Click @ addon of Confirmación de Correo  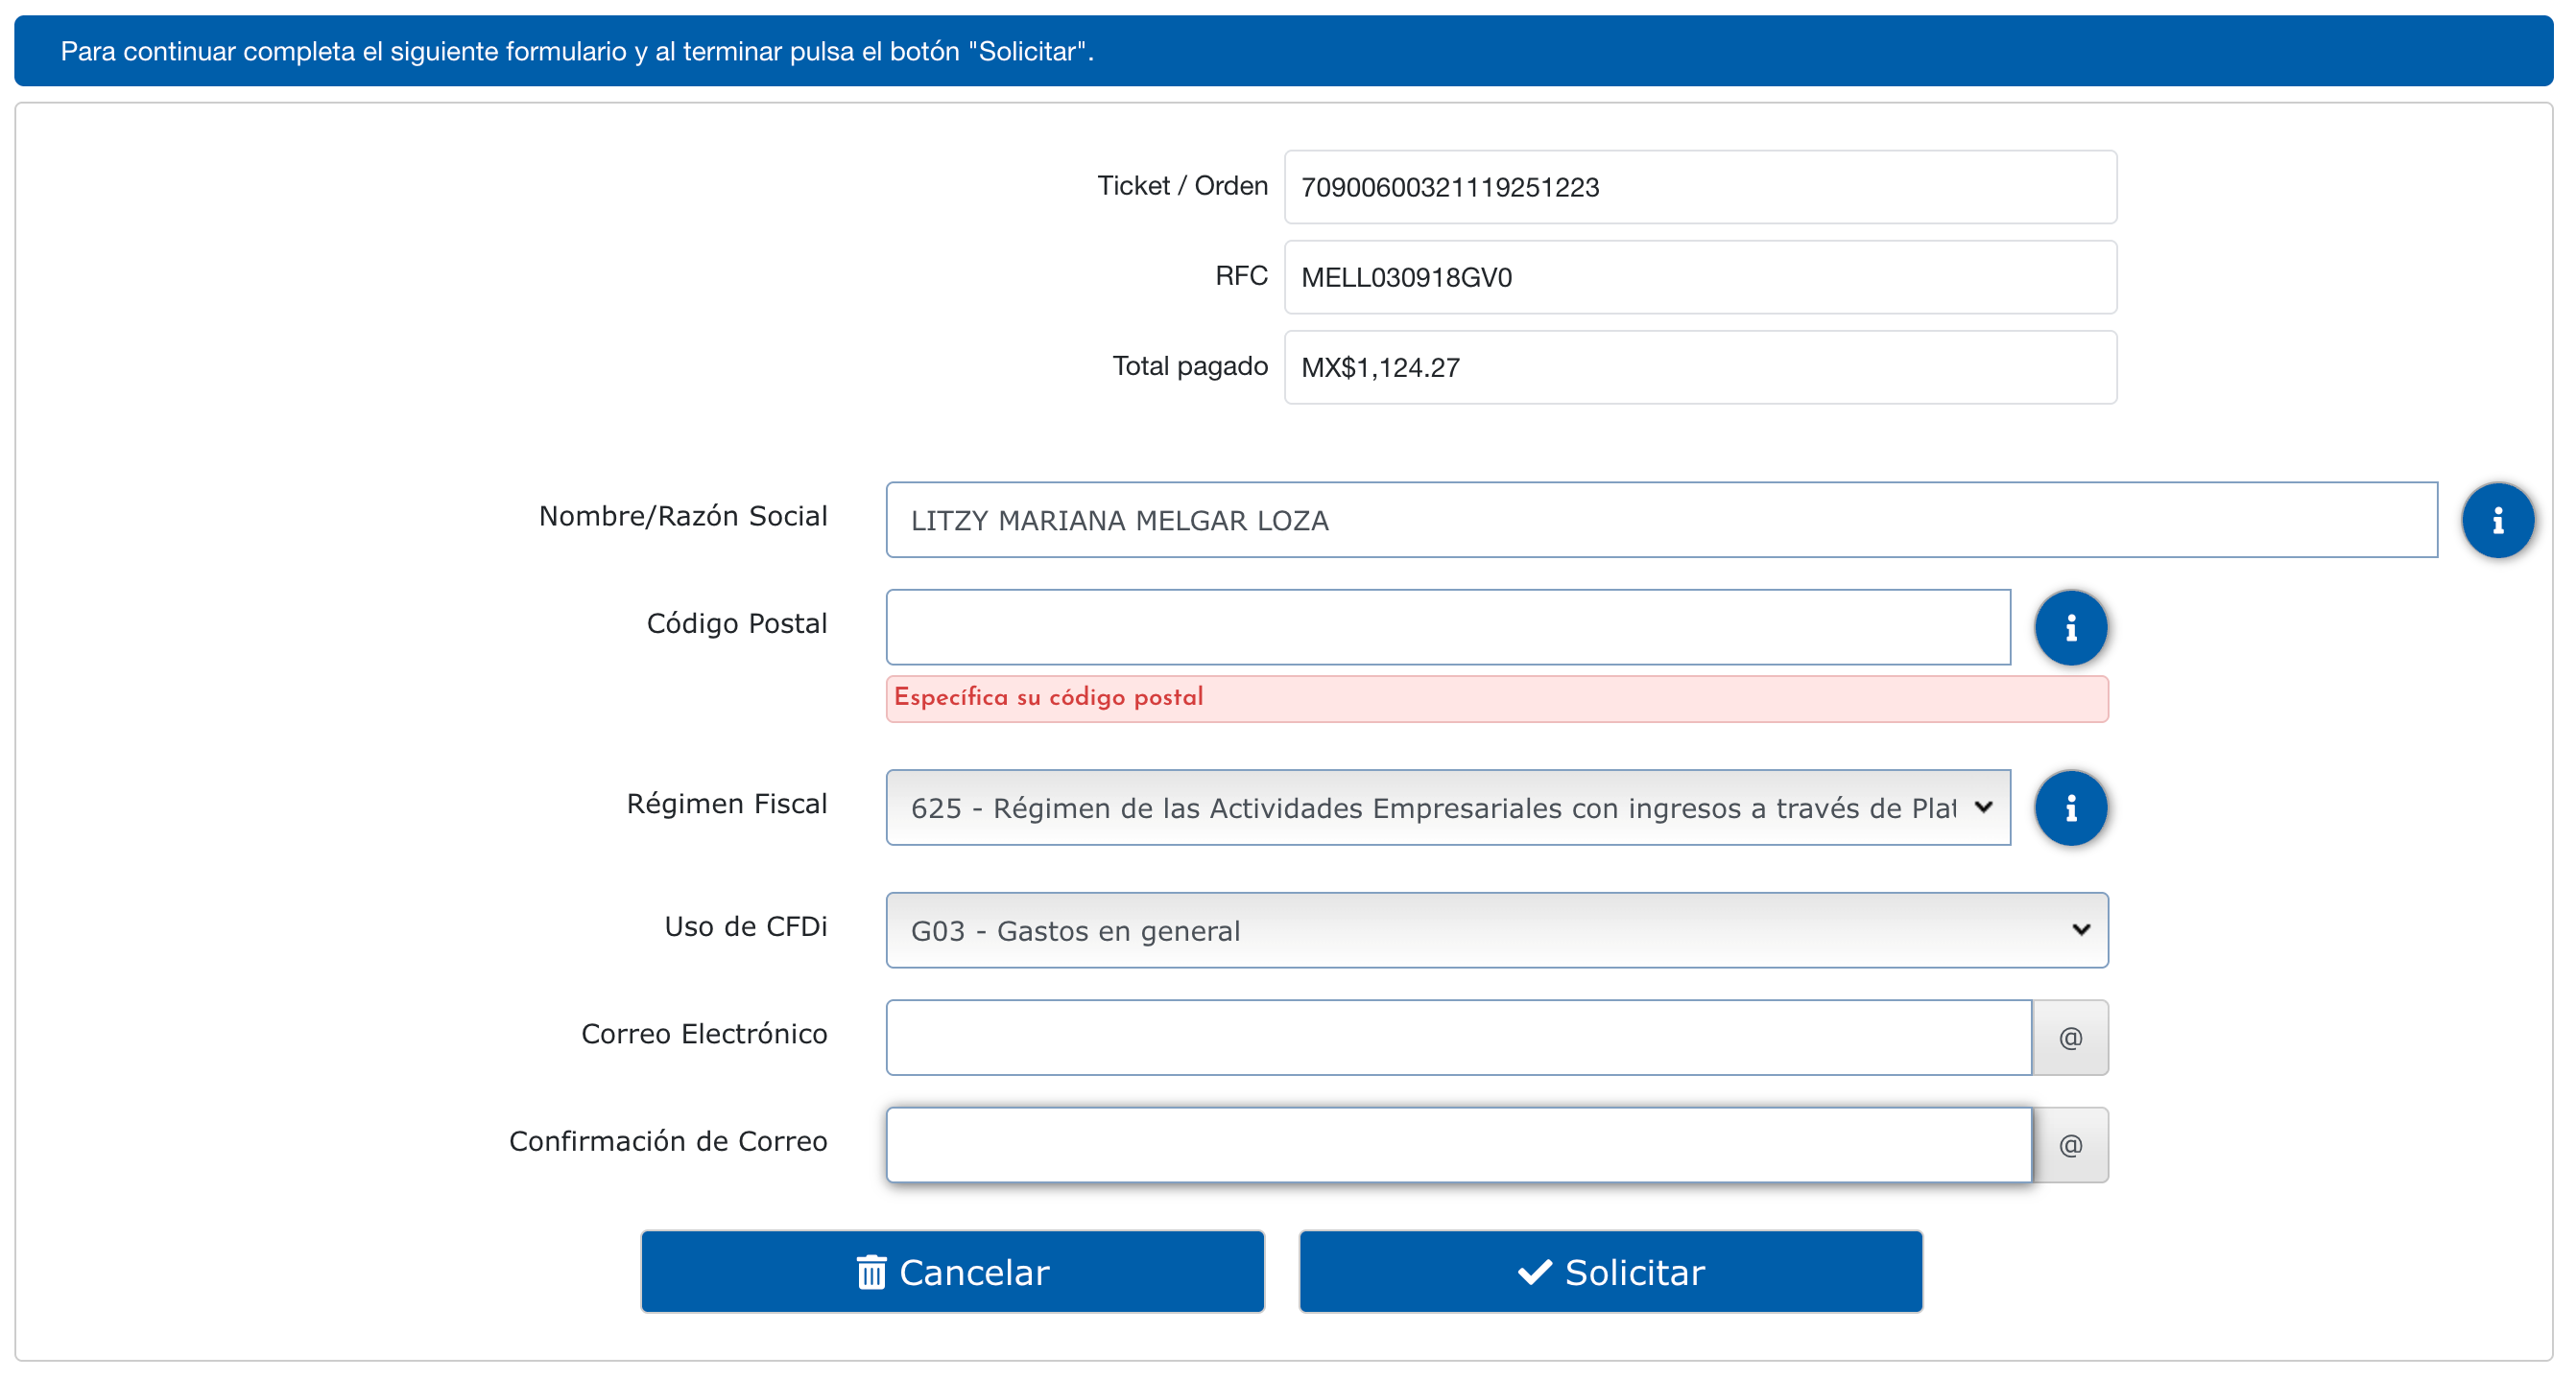click(x=2070, y=1144)
